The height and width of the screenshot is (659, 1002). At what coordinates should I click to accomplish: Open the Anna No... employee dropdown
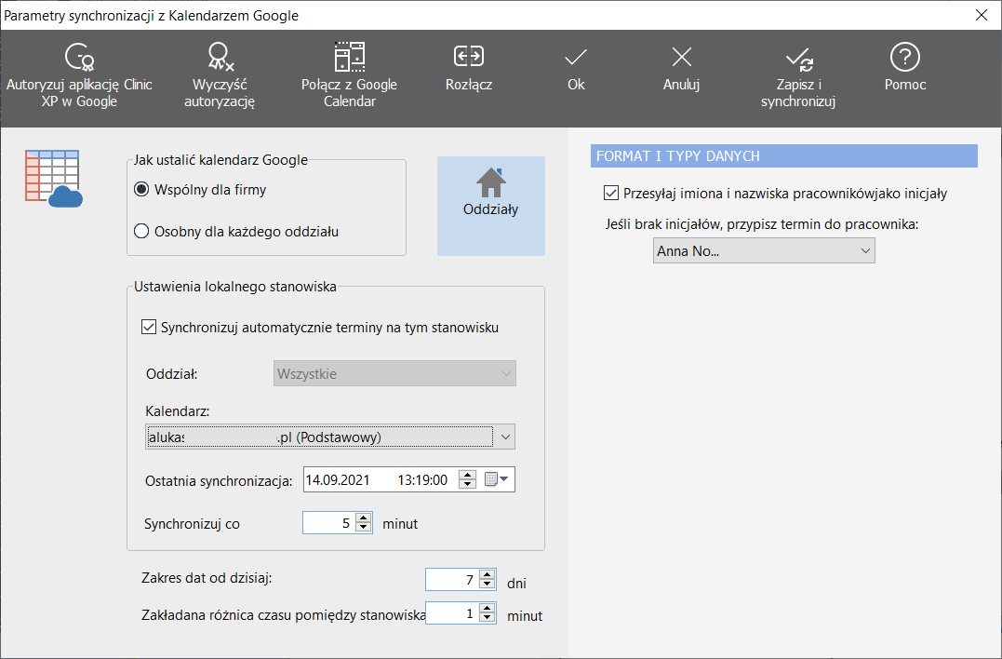(x=764, y=250)
